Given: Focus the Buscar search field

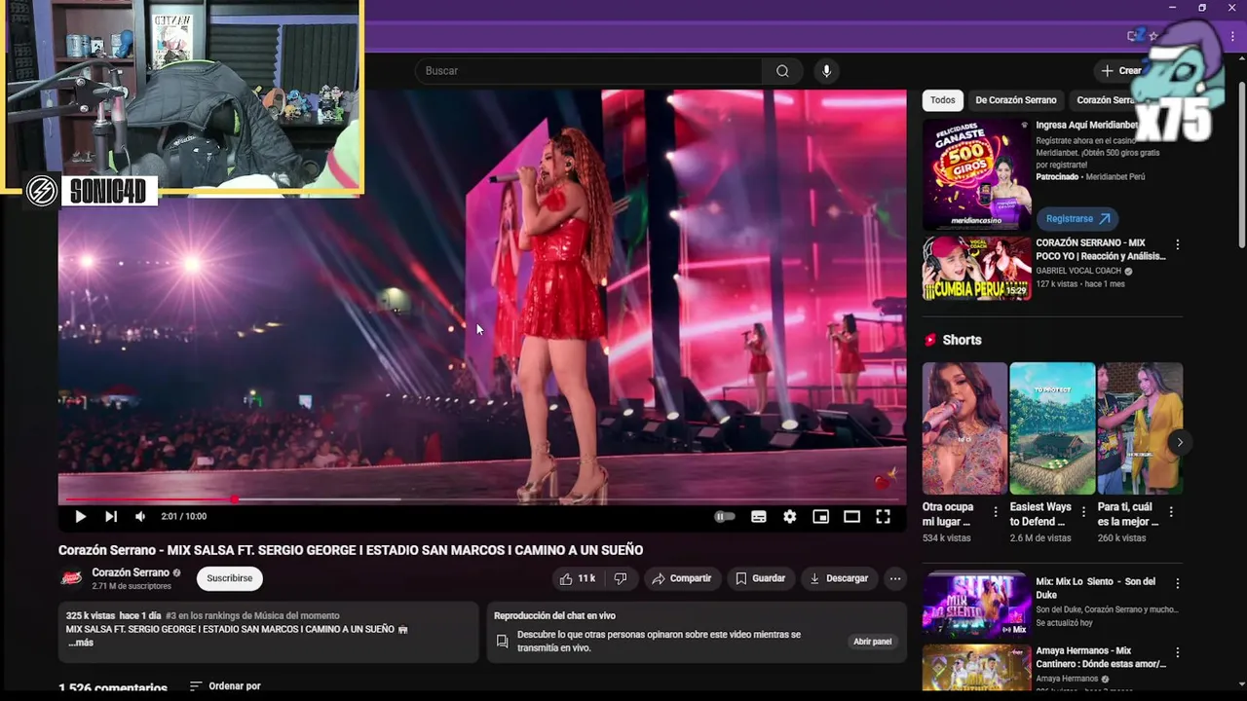Looking at the screenshot, I should tap(587, 71).
